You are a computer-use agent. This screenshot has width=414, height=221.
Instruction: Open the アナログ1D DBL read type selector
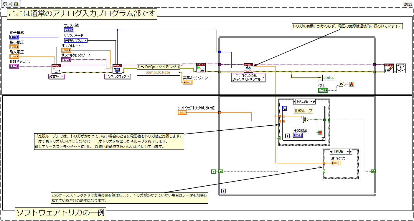248,78
